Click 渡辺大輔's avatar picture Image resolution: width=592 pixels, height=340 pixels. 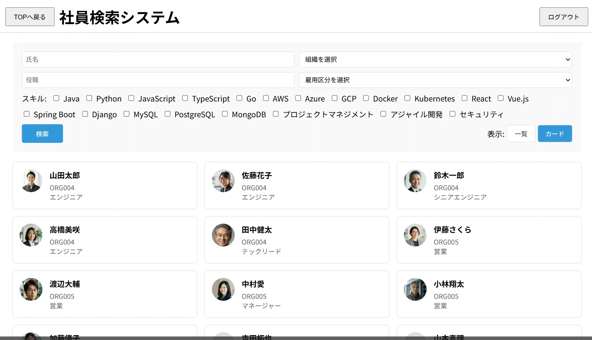(x=31, y=289)
